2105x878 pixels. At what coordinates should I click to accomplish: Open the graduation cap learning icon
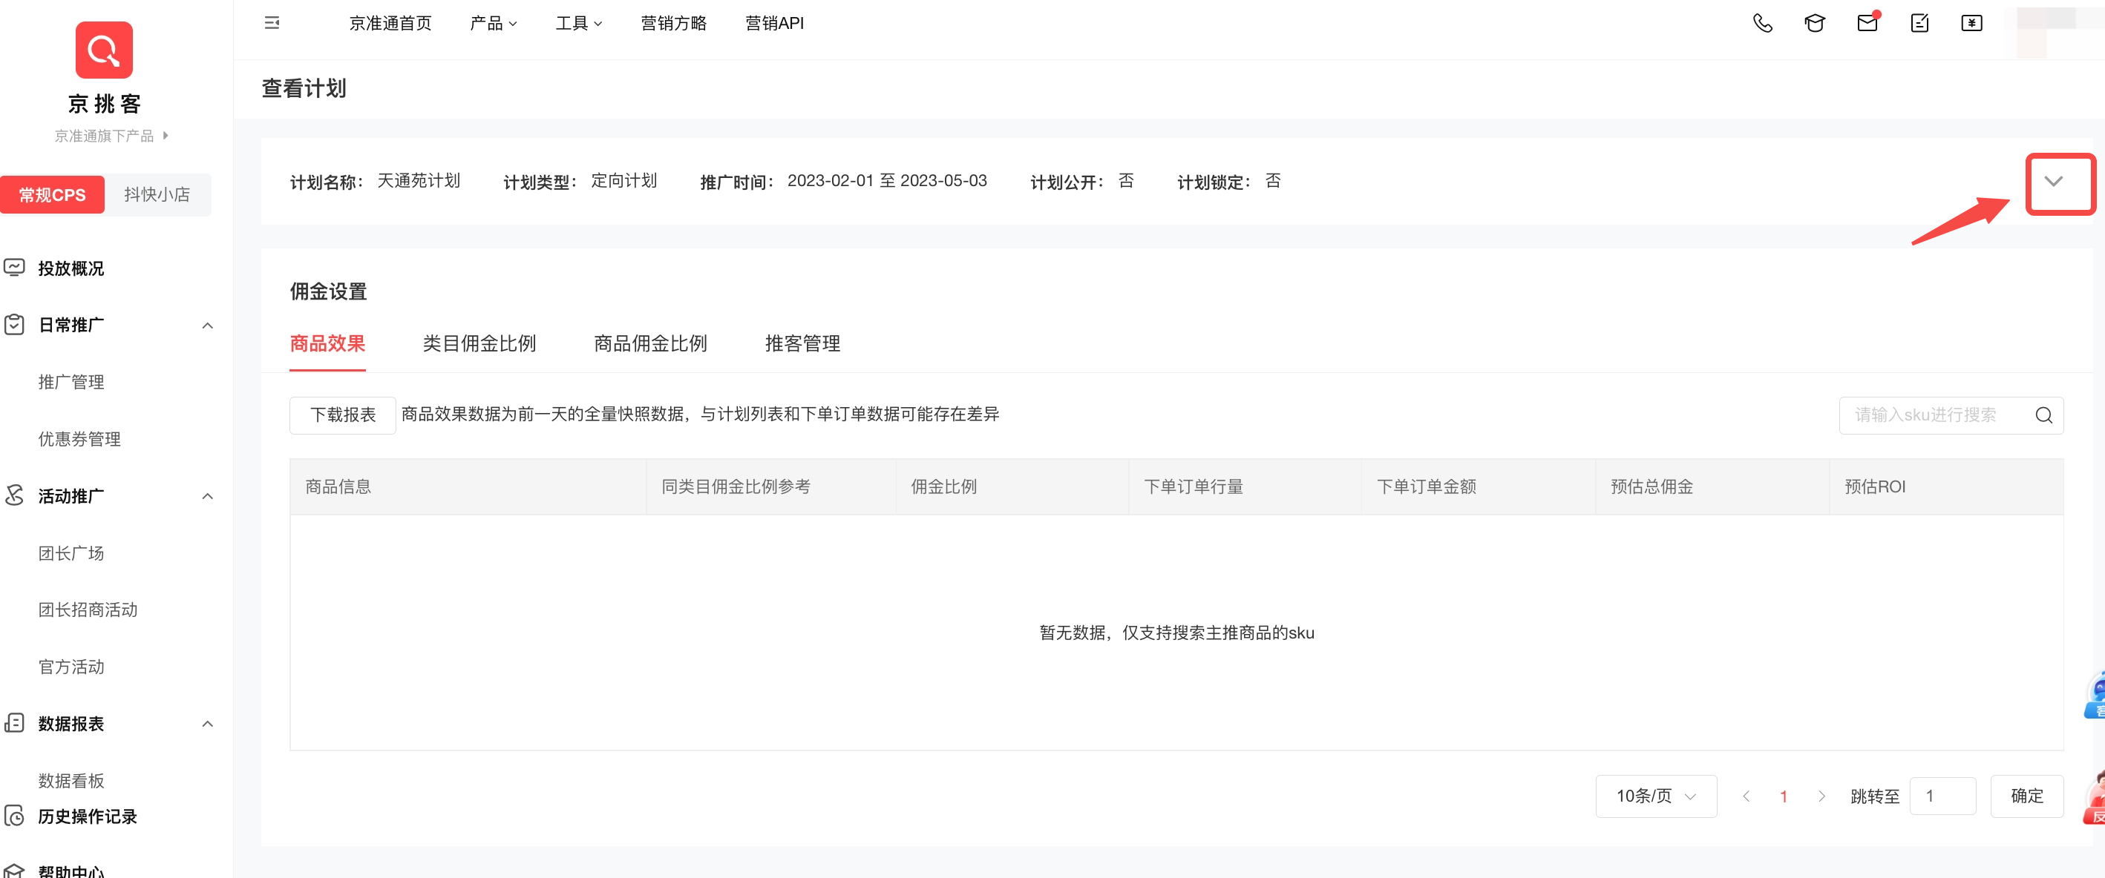click(1815, 23)
